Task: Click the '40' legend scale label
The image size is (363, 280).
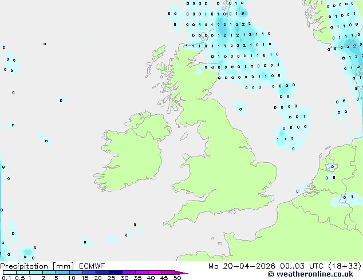Action: 151,278
